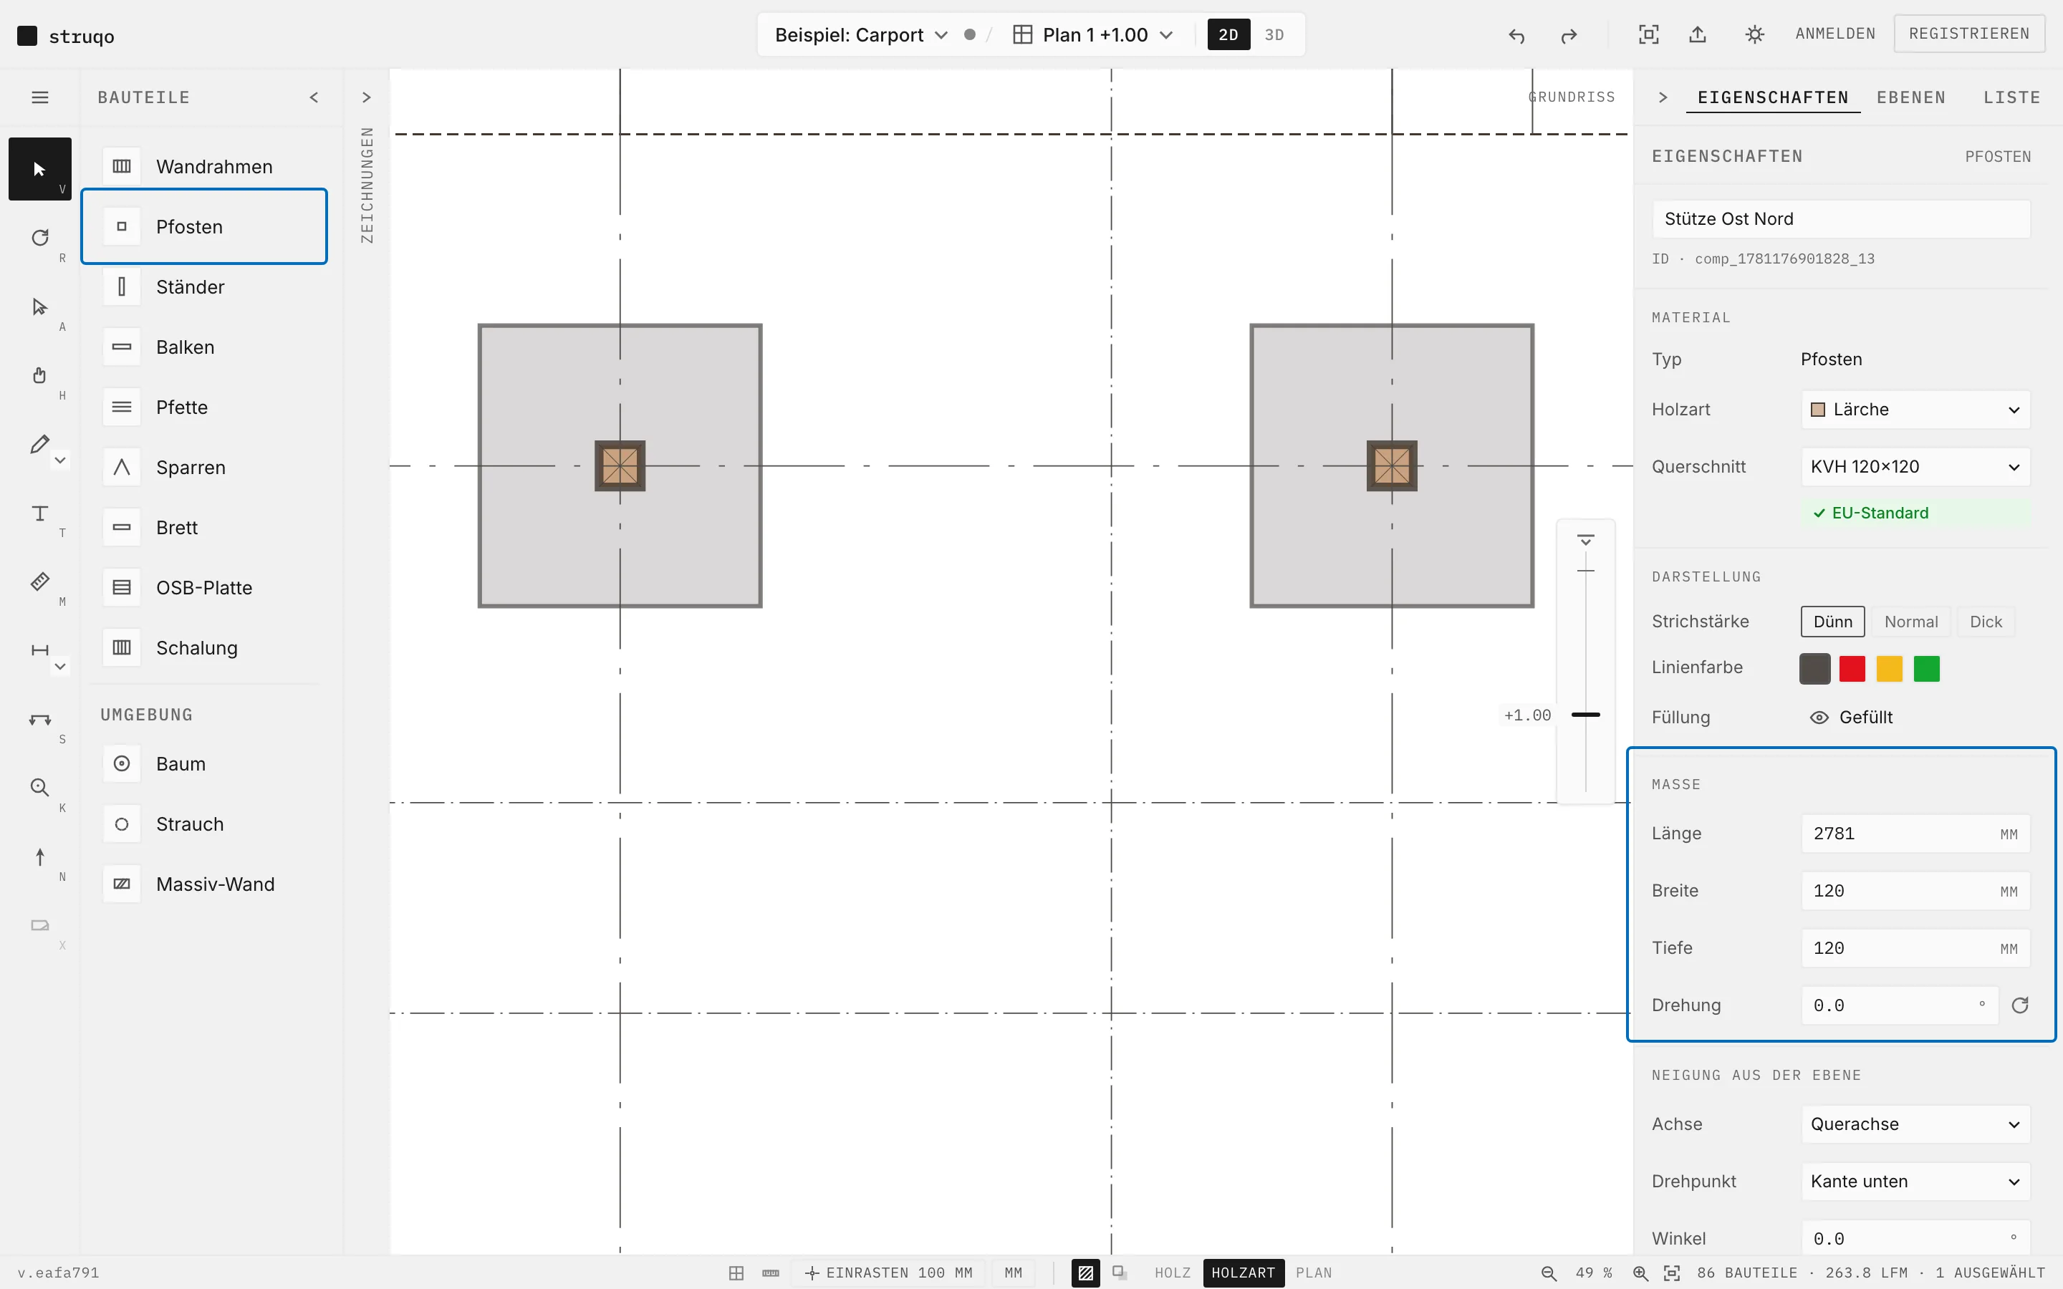Toggle Einrasten 100 mm snapping
The image size is (2063, 1289).
888,1273
